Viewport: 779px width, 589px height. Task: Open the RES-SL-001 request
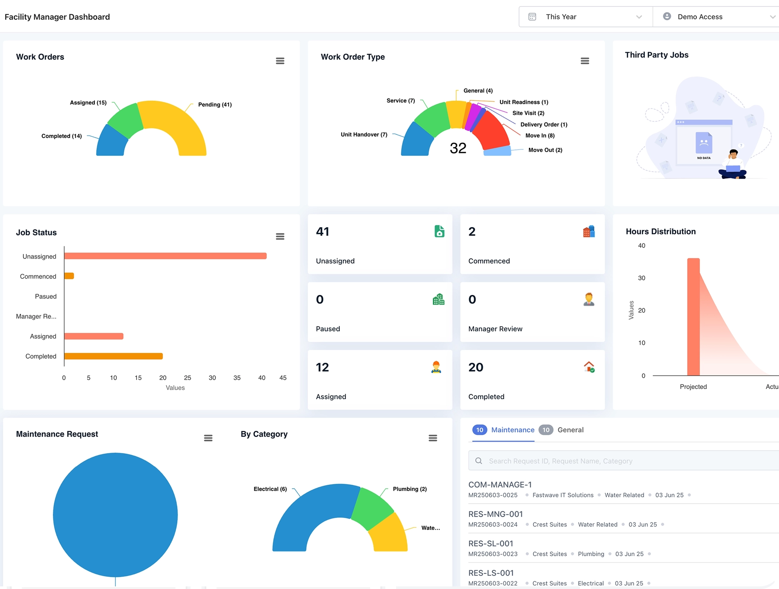pyautogui.click(x=491, y=543)
